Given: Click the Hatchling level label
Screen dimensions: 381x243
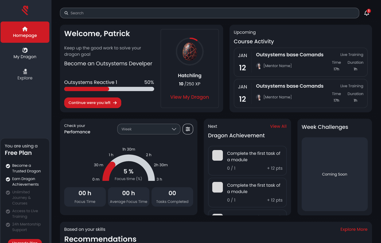Looking at the screenshot, I should pyautogui.click(x=190, y=75).
